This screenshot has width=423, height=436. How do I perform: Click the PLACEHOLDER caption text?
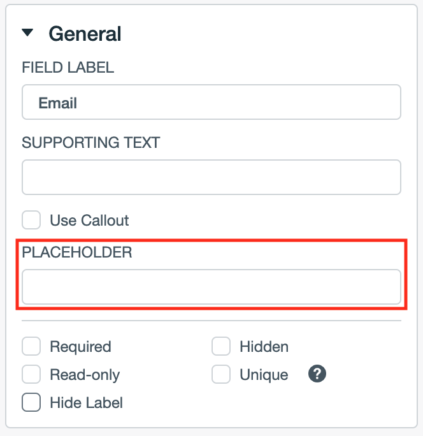[77, 252]
